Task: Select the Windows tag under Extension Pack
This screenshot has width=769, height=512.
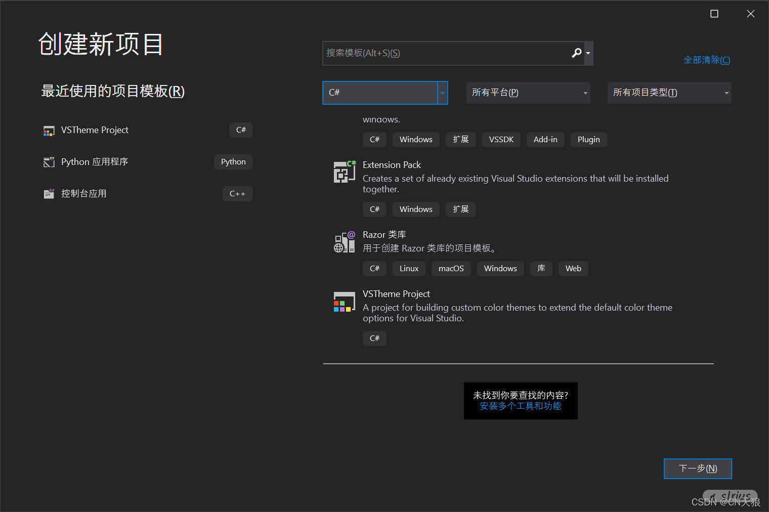Action: 416,209
